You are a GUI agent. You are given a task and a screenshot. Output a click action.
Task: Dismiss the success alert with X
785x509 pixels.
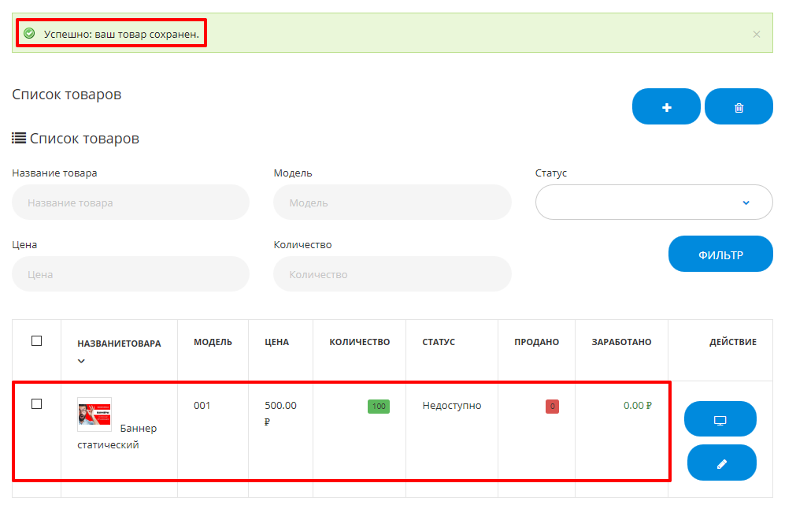(757, 34)
